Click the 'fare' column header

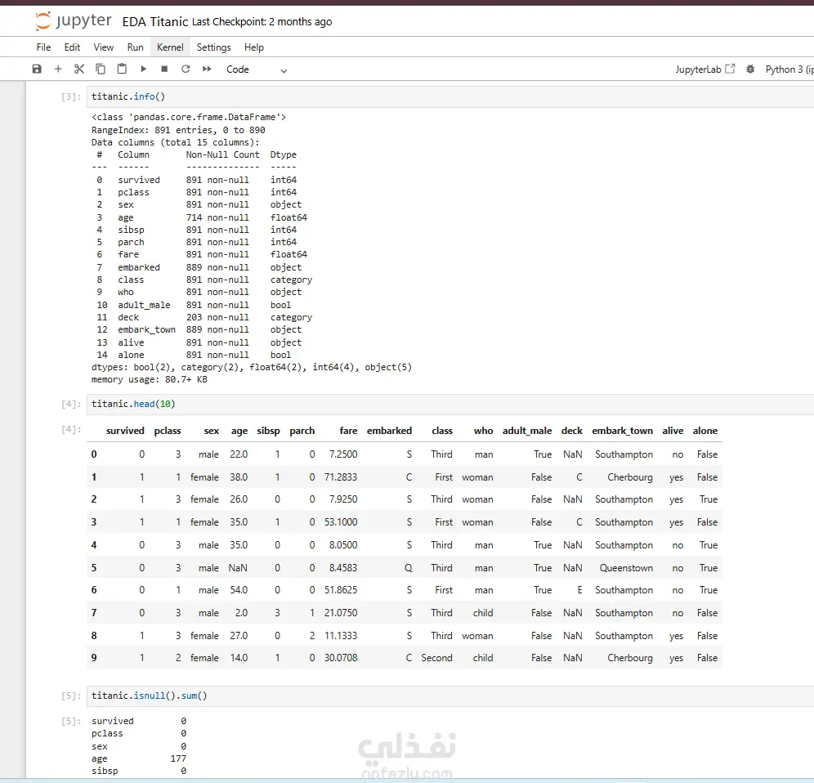348,431
